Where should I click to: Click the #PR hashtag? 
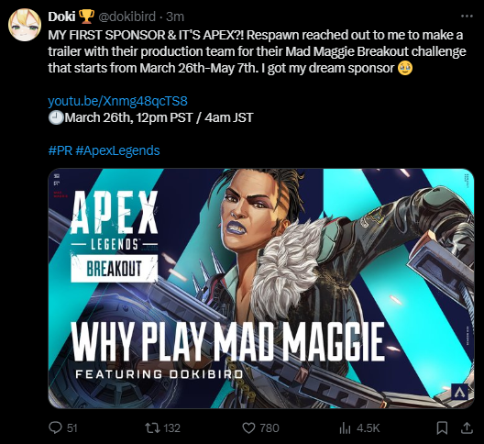60,150
